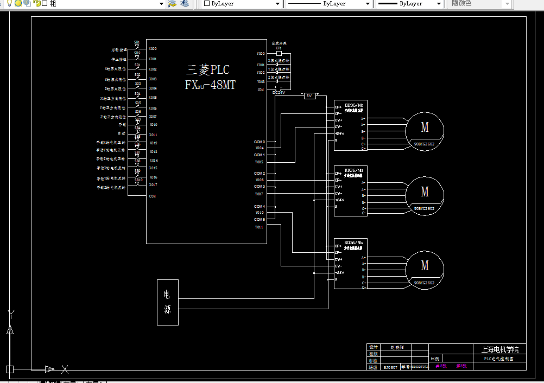
Task: Click the Layer Previous icon
Action: [x=185, y=3]
